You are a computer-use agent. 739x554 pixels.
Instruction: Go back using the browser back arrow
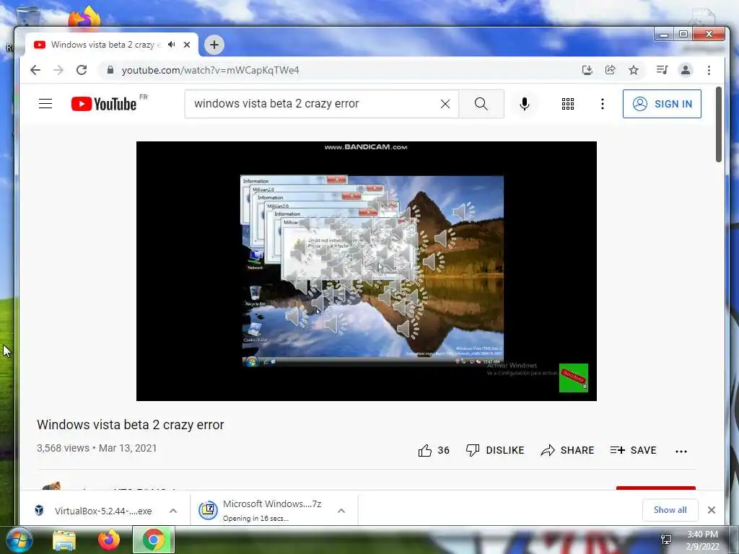pyautogui.click(x=35, y=70)
